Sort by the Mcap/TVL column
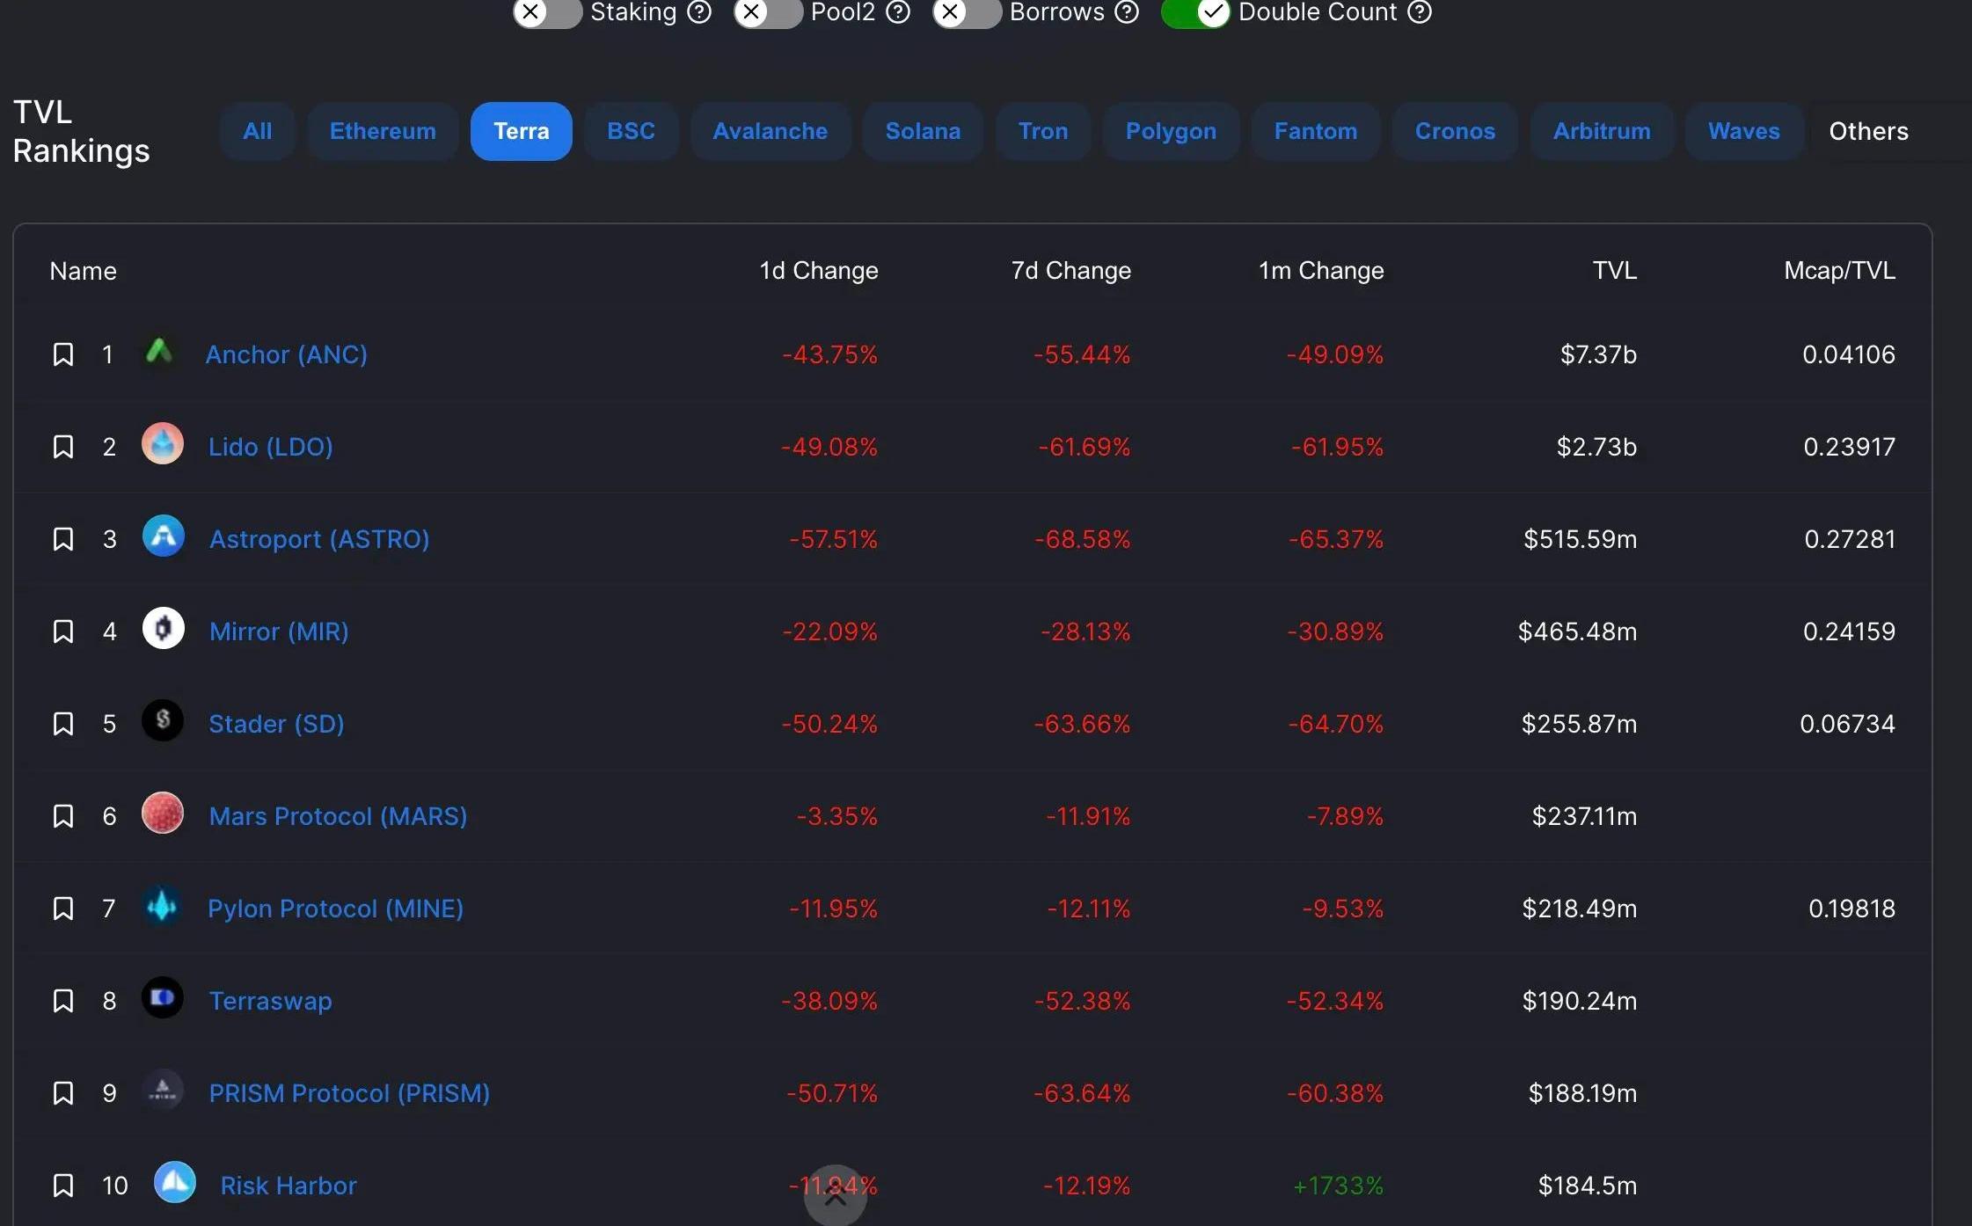Viewport: 1972px width, 1226px height. [1839, 271]
